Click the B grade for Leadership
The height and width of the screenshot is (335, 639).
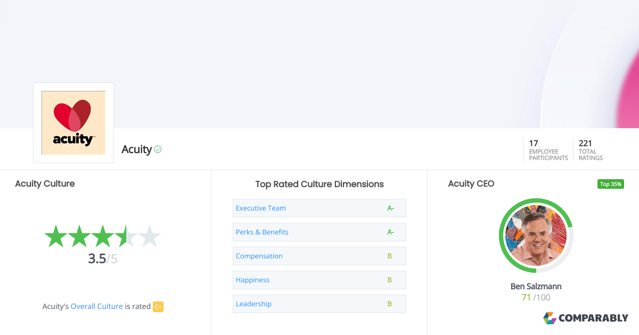click(390, 304)
